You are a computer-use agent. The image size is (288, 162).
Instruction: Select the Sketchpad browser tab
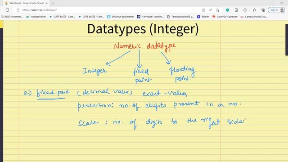26,3
